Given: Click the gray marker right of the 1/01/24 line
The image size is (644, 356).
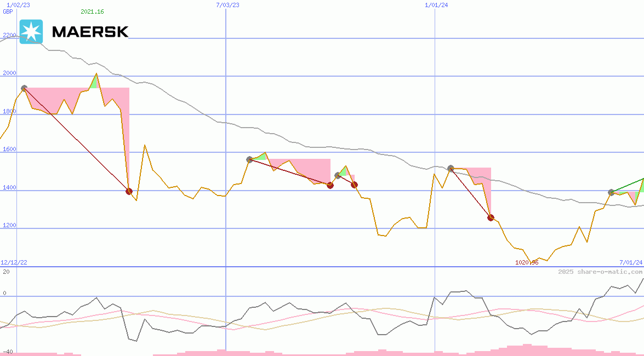Looking at the screenshot, I should [x=451, y=169].
